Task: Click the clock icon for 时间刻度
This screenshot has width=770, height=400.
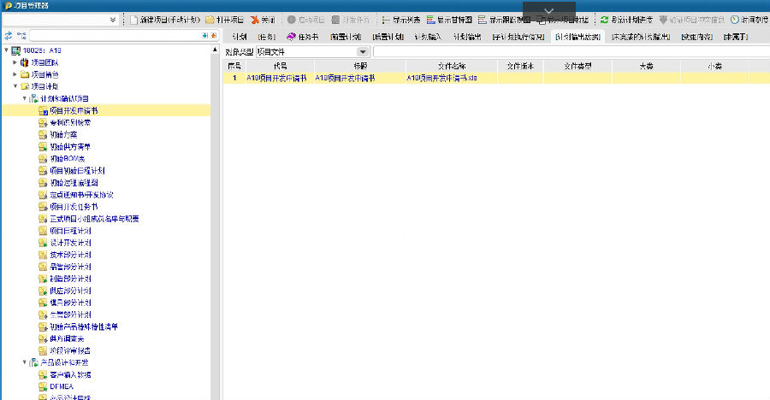Action: coord(735,20)
